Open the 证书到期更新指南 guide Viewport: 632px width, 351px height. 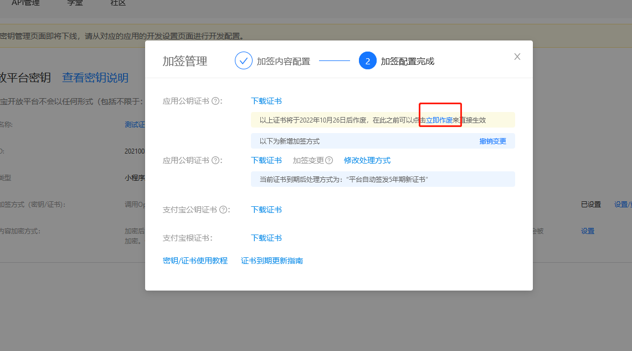[271, 260]
